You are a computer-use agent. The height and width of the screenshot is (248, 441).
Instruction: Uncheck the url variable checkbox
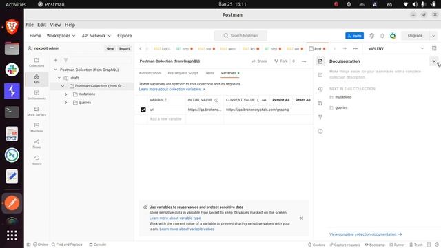click(143, 110)
